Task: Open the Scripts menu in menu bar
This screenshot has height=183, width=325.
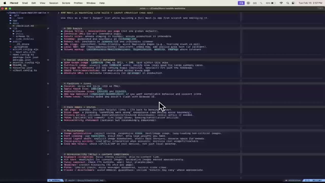Action: pyautogui.click(x=66, y=3)
